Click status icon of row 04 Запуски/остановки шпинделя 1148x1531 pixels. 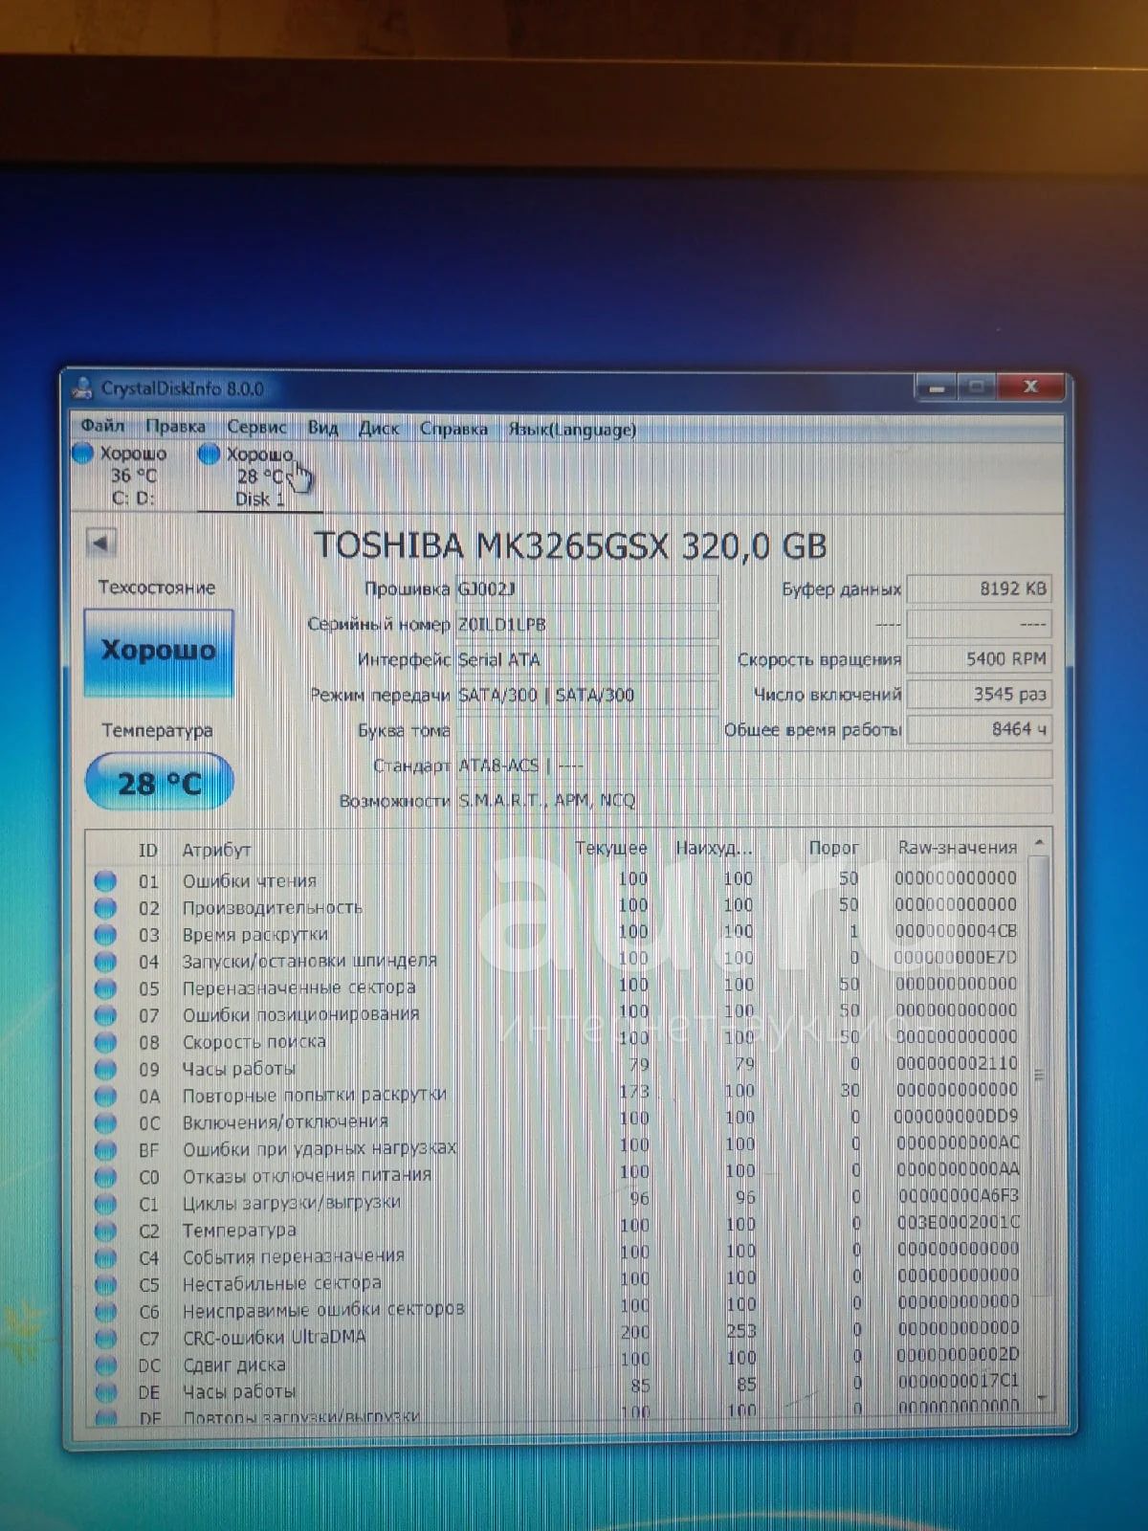pos(105,962)
